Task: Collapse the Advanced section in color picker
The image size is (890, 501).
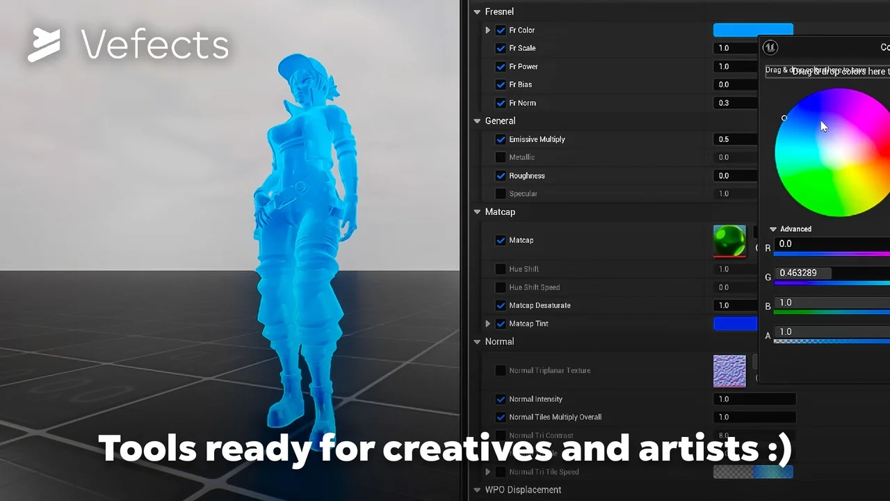Action: tap(773, 229)
